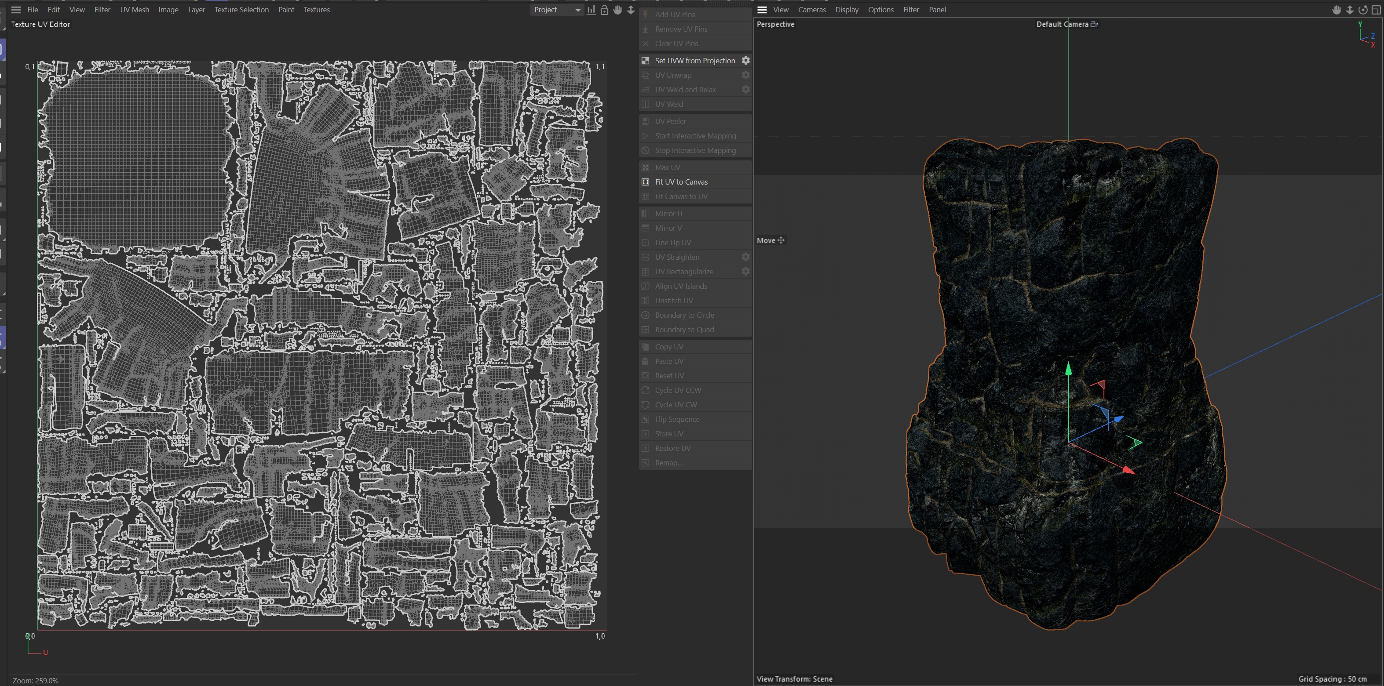Open Set UVW from Projection settings gear

746,61
